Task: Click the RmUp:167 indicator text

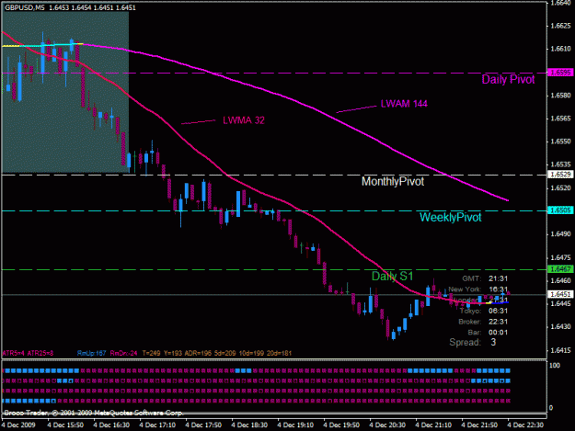Action: [91, 354]
